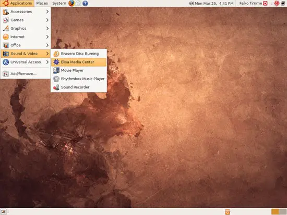Screen dimensions: 287x215
Task: Switch to the second workspace in switcher
Action: [283, 212]
